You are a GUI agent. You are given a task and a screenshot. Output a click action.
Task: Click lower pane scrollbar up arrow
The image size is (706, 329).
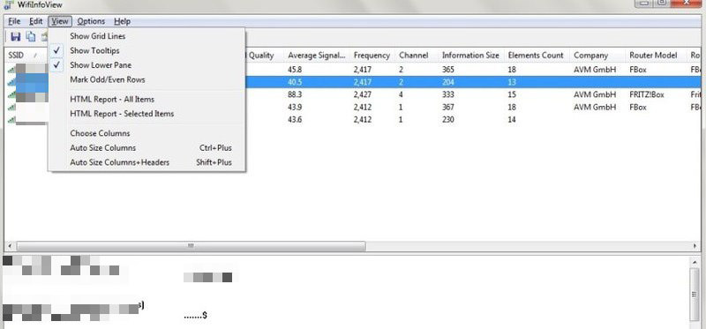click(695, 263)
